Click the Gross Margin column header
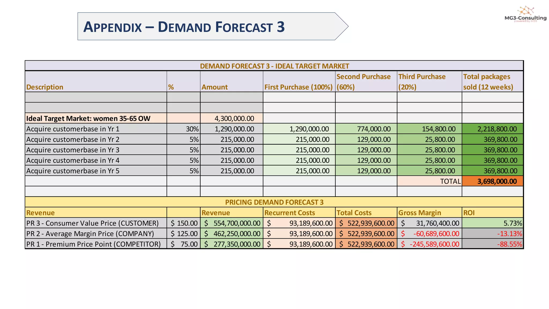 [x=420, y=213]
